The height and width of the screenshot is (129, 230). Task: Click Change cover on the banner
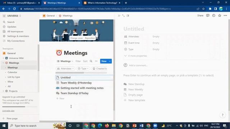(77, 38)
